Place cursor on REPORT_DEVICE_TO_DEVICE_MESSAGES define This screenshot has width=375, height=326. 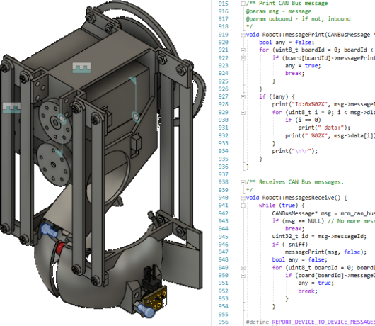323,322
